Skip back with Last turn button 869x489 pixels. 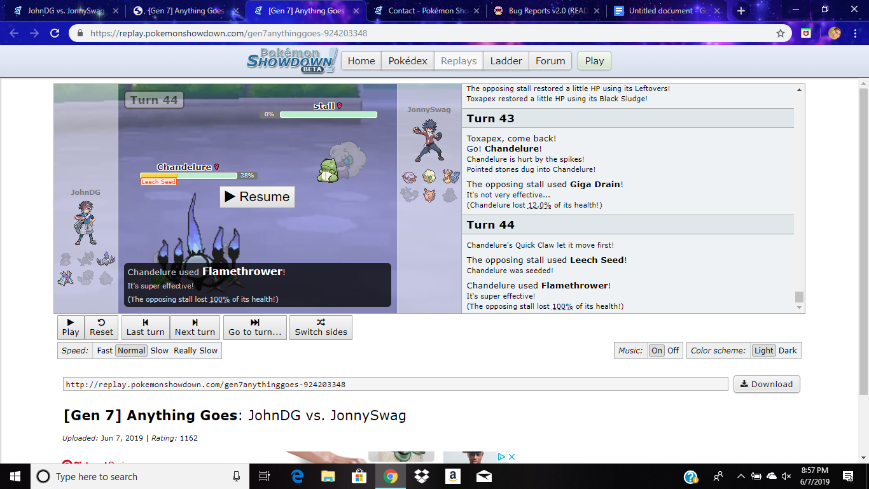click(145, 327)
